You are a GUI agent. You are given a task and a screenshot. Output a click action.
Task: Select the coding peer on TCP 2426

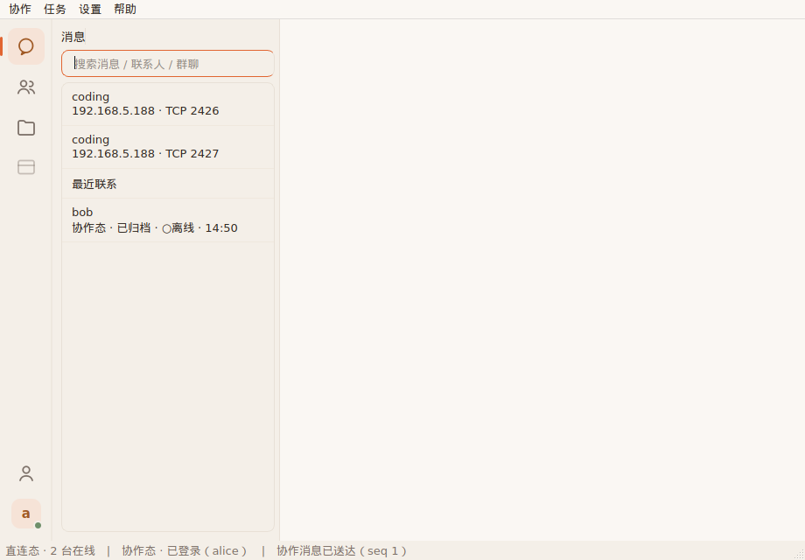point(168,104)
